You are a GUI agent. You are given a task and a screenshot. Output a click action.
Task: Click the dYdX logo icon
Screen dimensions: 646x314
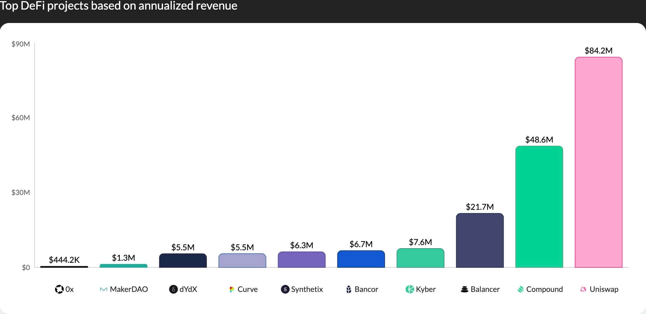[173, 289]
